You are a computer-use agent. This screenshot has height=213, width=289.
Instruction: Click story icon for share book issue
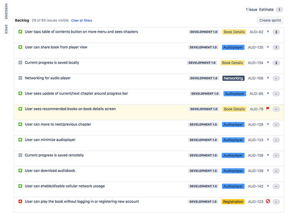pos(20,47)
